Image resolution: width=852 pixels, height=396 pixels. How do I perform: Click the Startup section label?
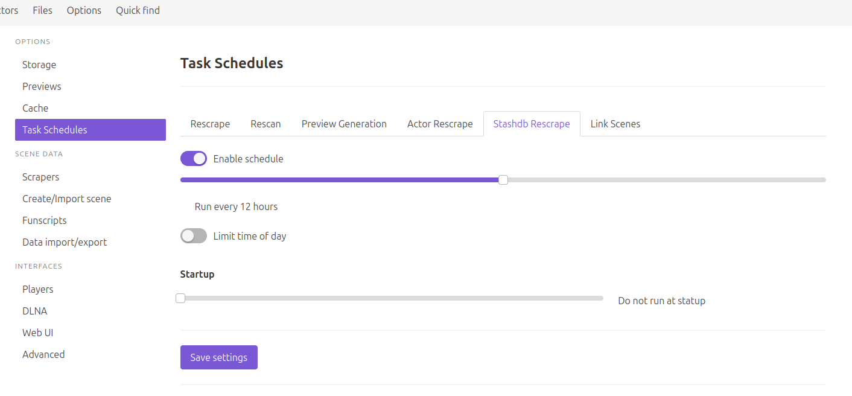pyautogui.click(x=197, y=274)
